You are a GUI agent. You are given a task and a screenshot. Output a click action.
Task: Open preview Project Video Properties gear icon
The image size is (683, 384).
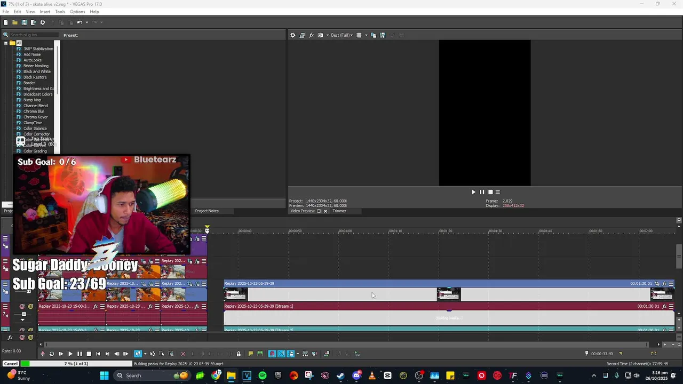292,35
